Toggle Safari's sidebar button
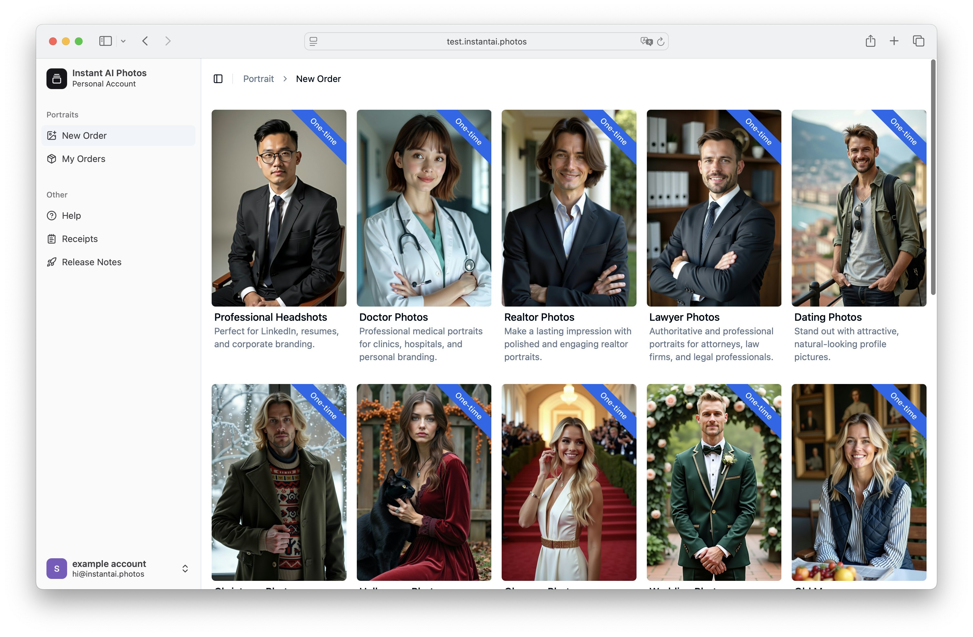 click(105, 41)
